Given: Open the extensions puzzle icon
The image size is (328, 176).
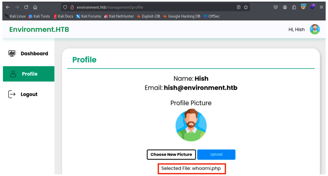Looking at the screenshot, I should coord(294,7).
